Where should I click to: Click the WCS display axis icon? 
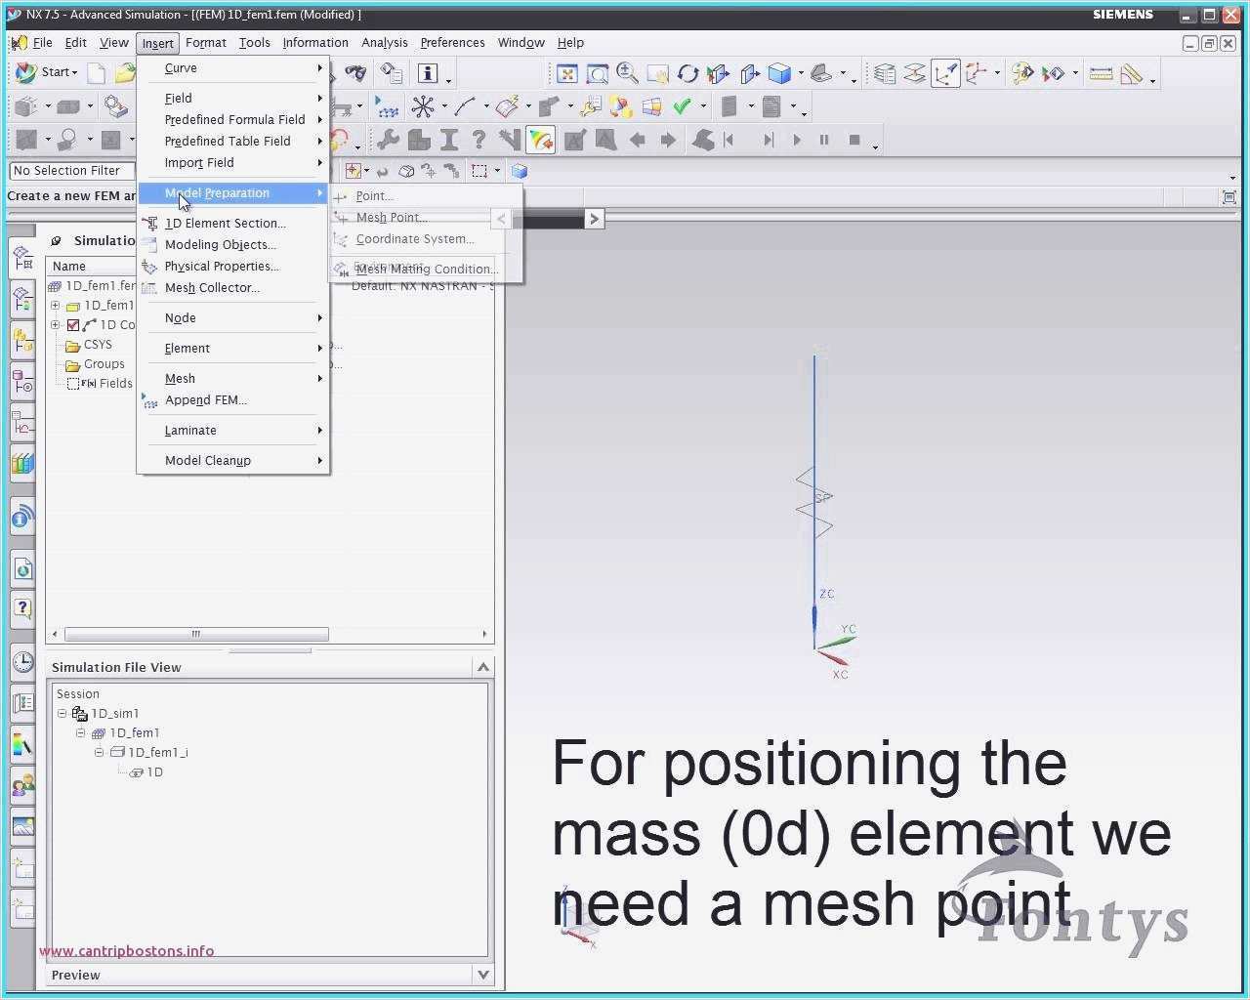click(944, 73)
